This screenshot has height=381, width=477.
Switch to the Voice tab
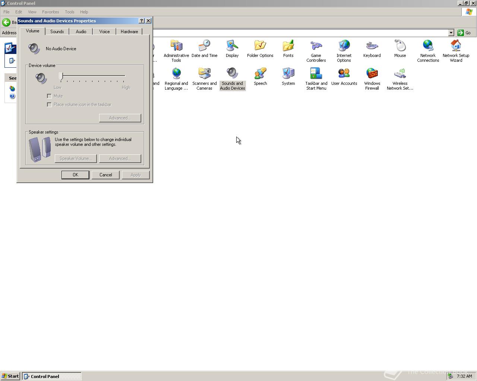[x=104, y=32]
